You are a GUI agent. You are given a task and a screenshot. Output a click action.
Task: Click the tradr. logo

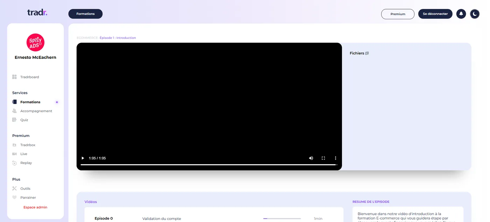pyautogui.click(x=37, y=13)
